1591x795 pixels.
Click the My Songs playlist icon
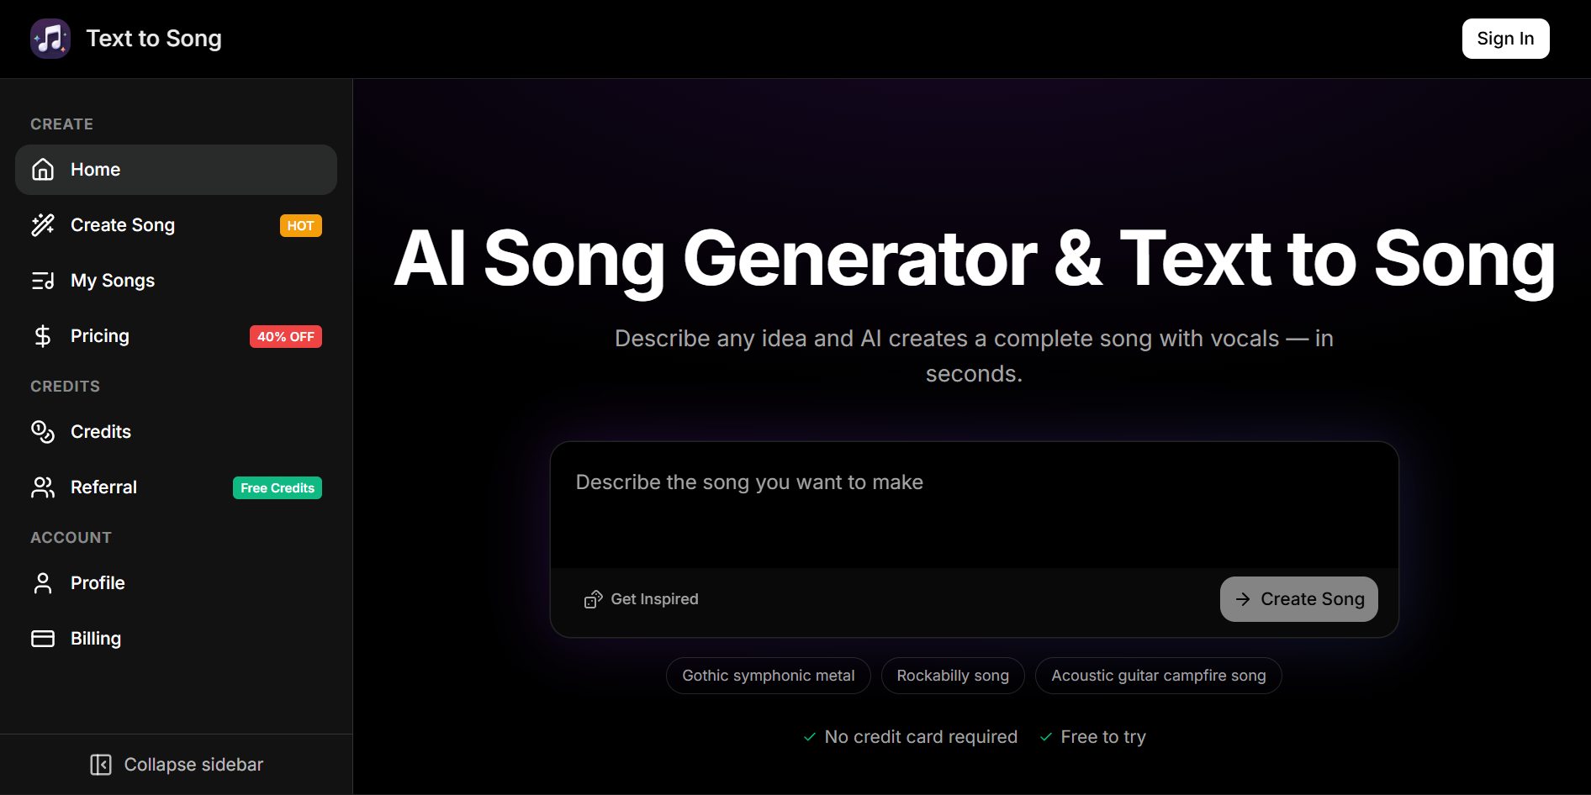(43, 281)
